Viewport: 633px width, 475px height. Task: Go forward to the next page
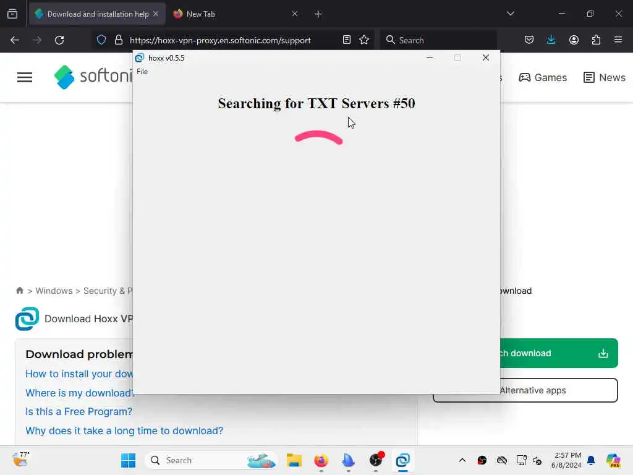tap(37, 40)
